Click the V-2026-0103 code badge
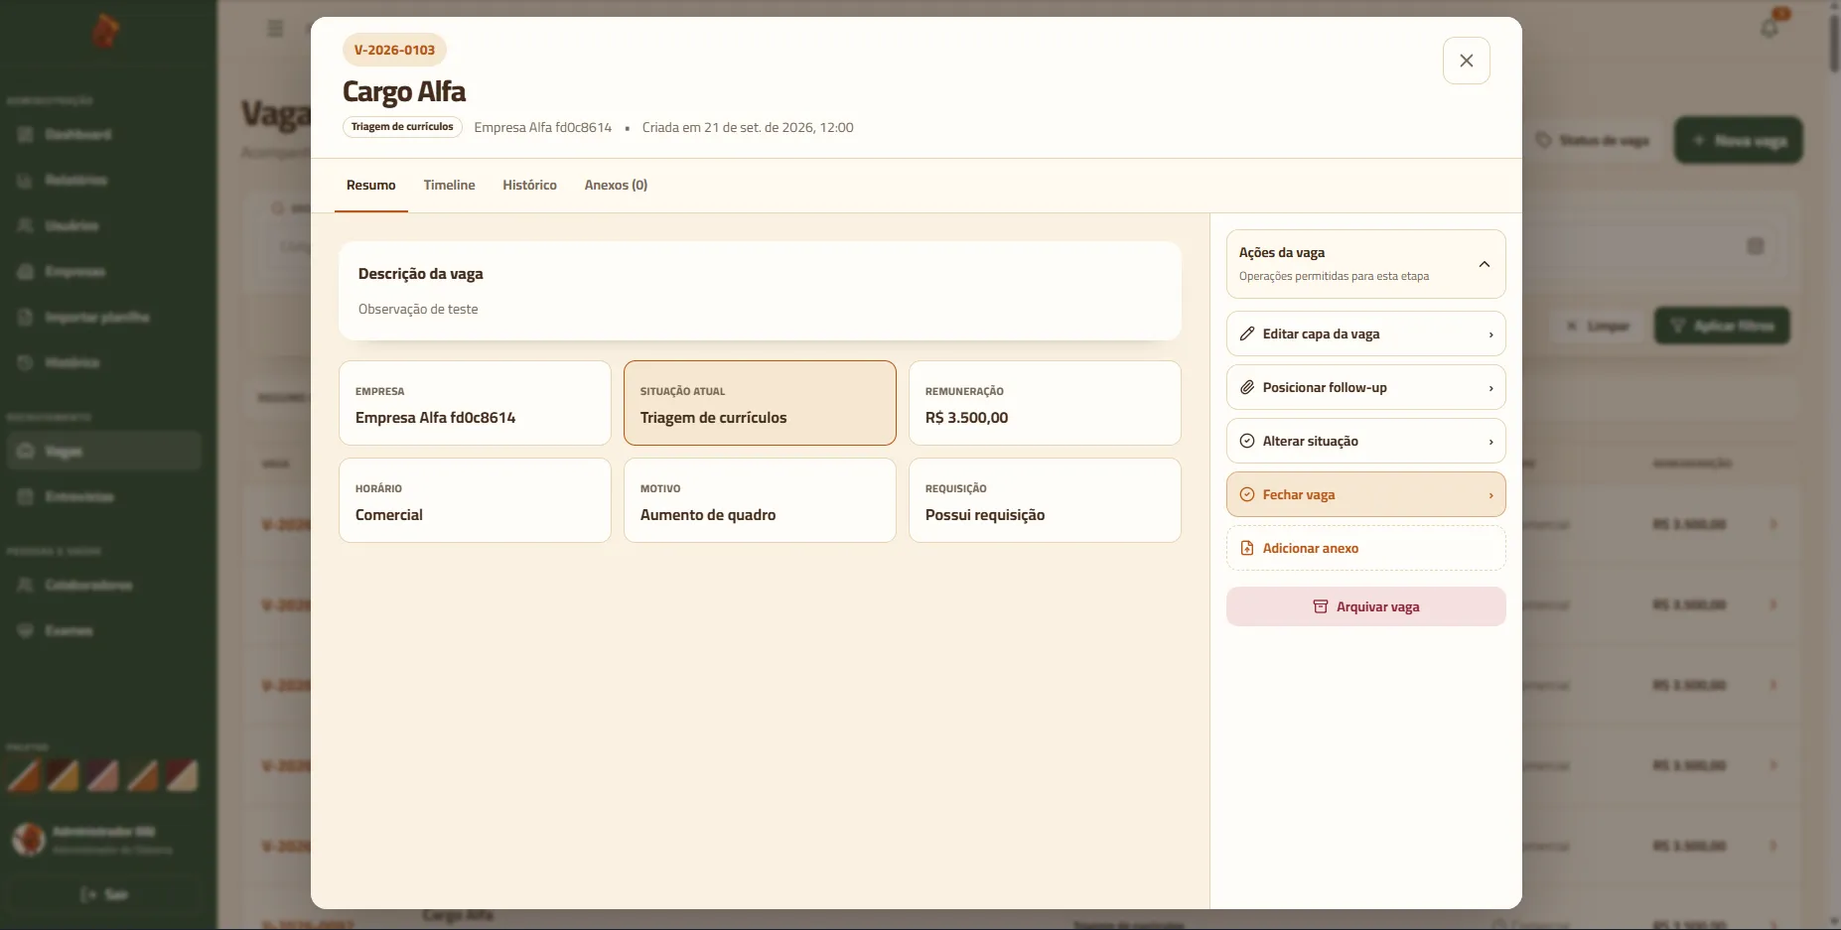 (x=394, y=50)
